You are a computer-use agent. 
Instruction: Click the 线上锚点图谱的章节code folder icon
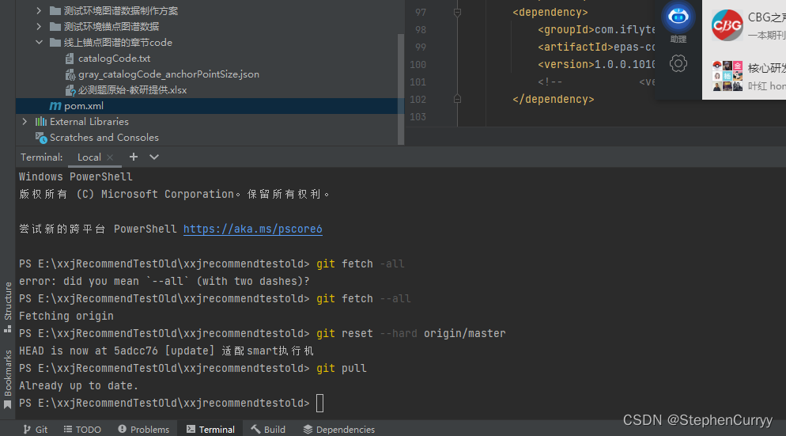(x=55, y=42)
